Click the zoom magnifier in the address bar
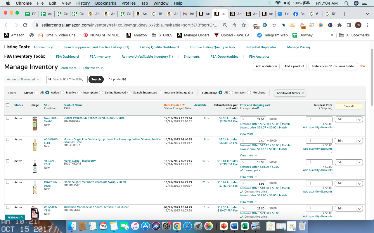This screenshot has width=374, height=233. [225, 25]
